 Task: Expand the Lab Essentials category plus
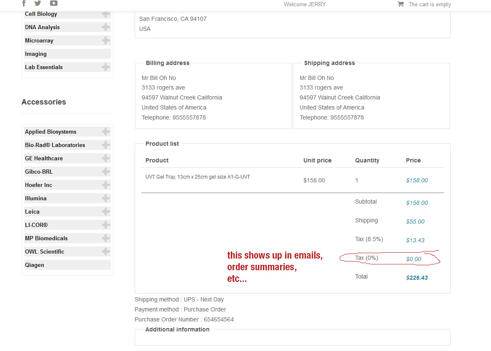tap(106, 67)
